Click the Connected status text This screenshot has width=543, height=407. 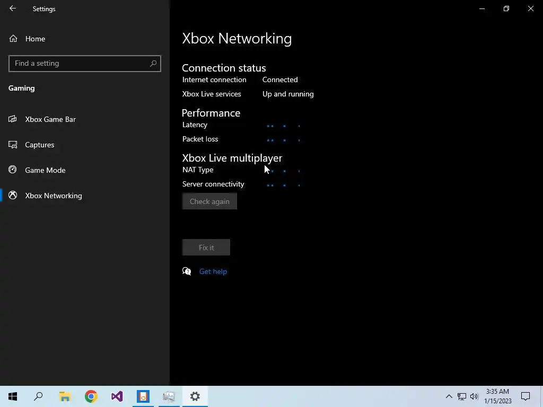pos(280,79)
